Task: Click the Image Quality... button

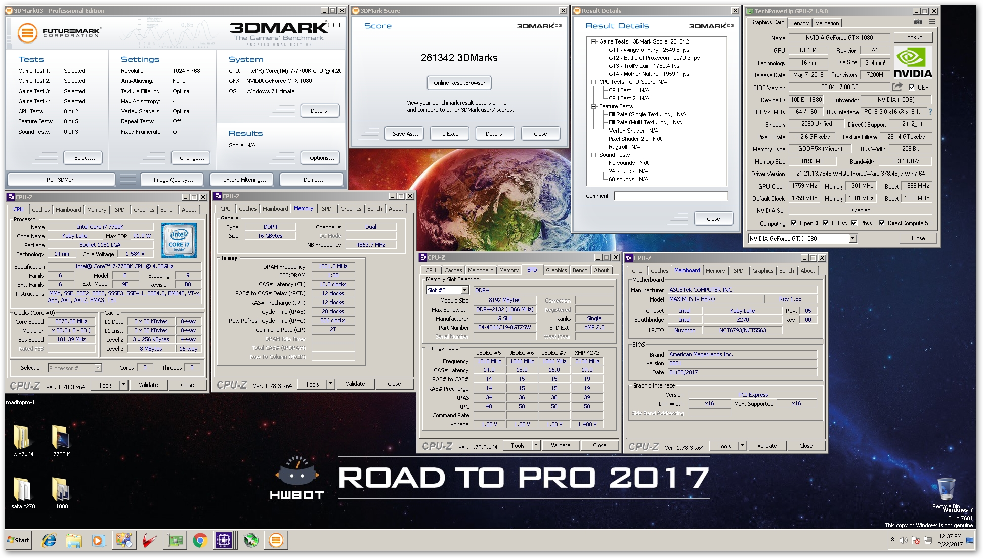Action: (173, 180)
